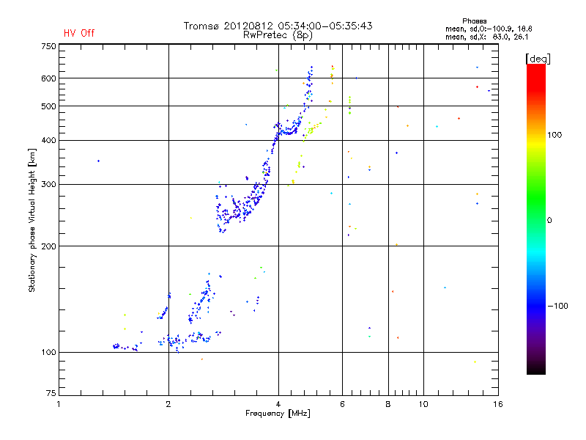Click the x-axis tick label '1'
This screenshot has width=586, height=440.
pos(59,404)
